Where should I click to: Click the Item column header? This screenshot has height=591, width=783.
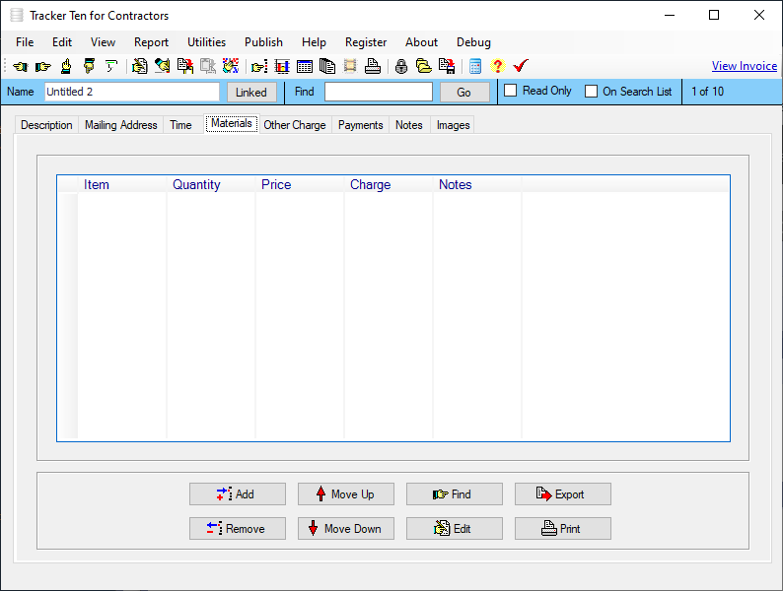(122, 184)
